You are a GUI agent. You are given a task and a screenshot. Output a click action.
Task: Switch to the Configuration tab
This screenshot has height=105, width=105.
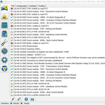coord(22,6)
